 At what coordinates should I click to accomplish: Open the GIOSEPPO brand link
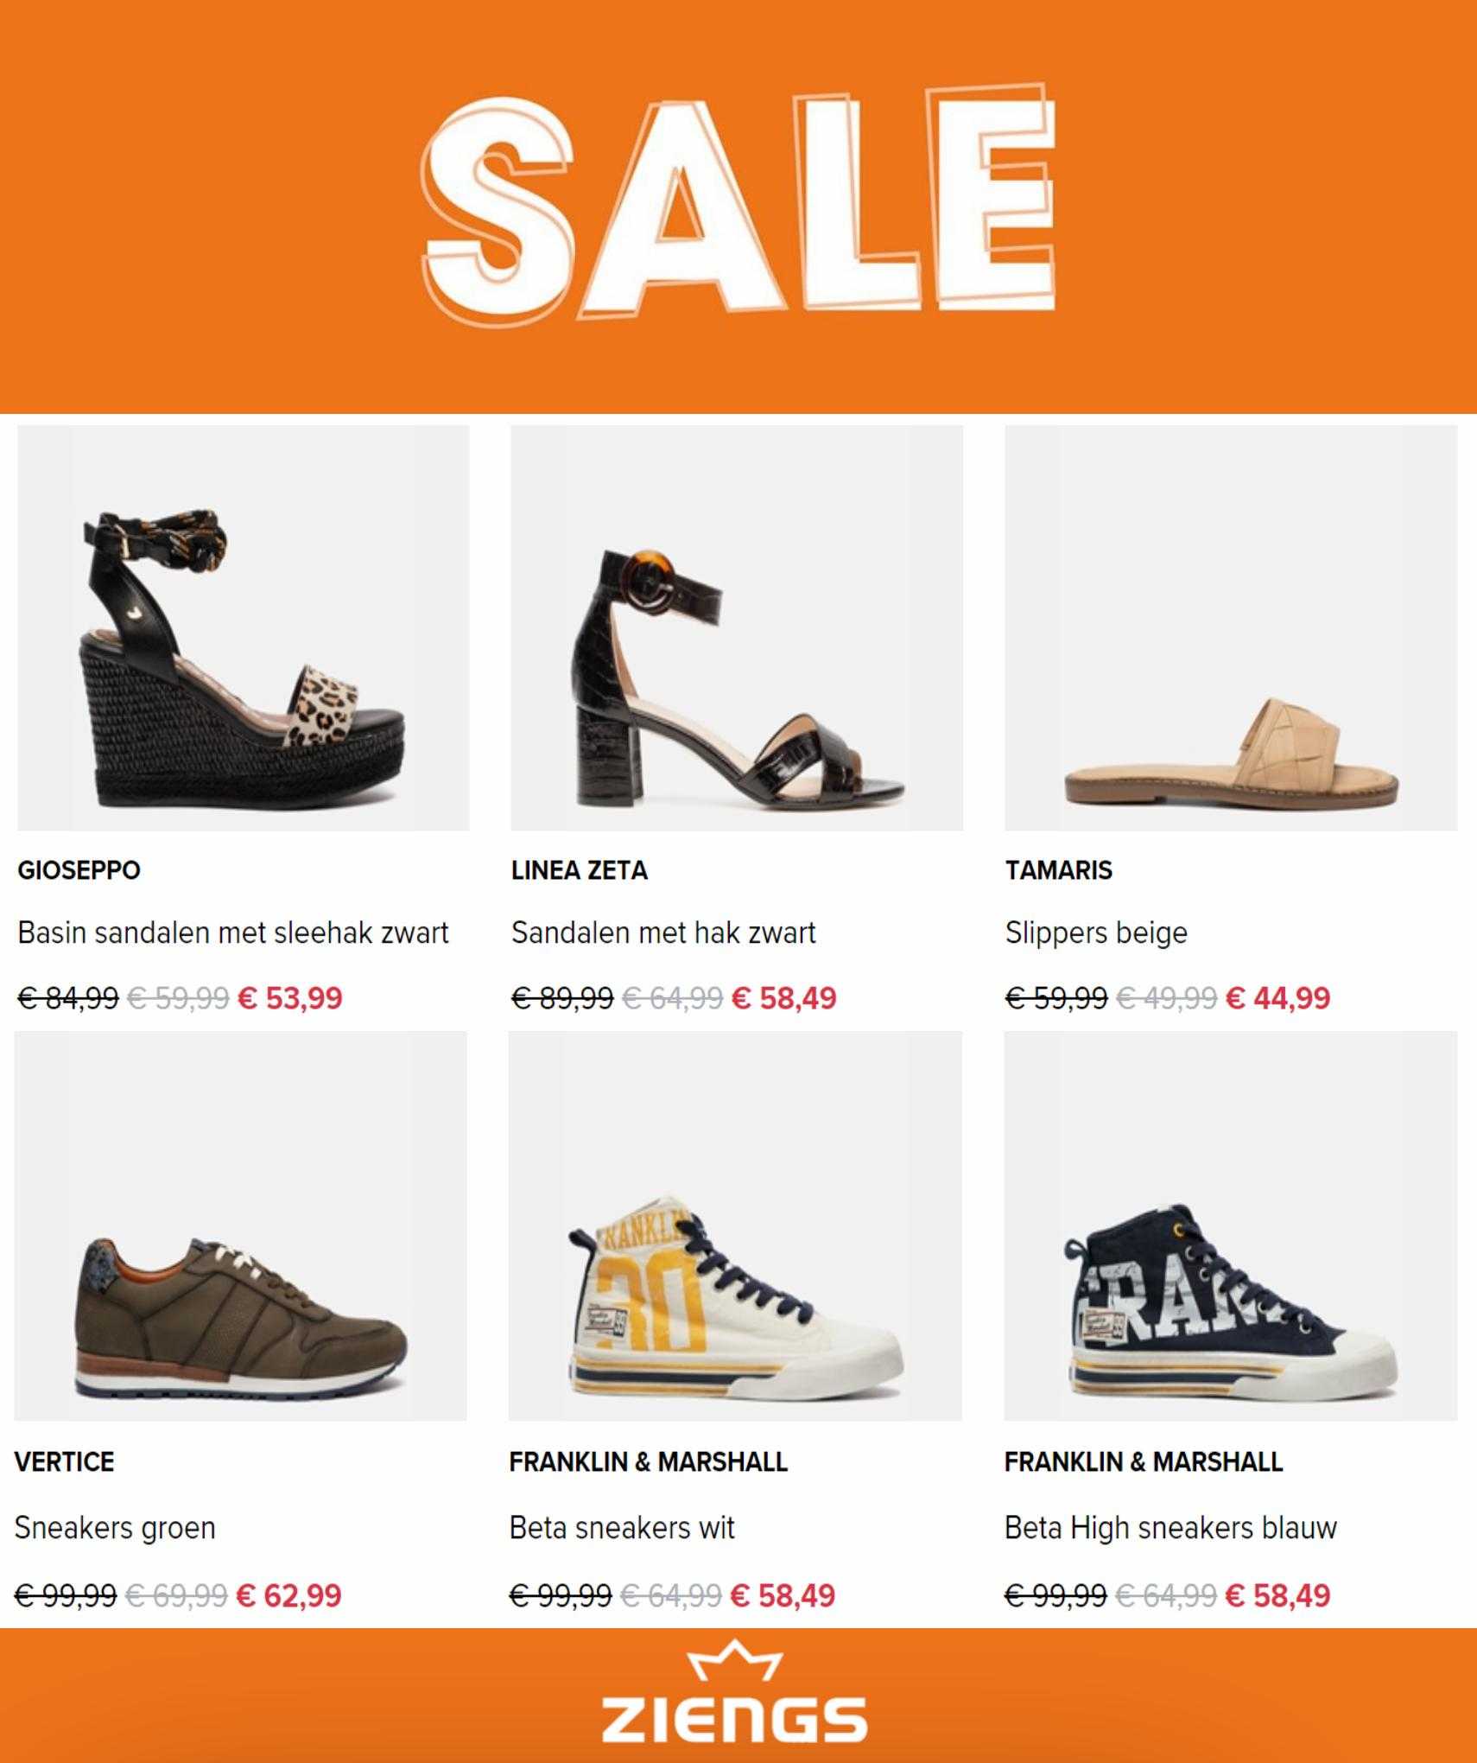(x=79, y=870)
